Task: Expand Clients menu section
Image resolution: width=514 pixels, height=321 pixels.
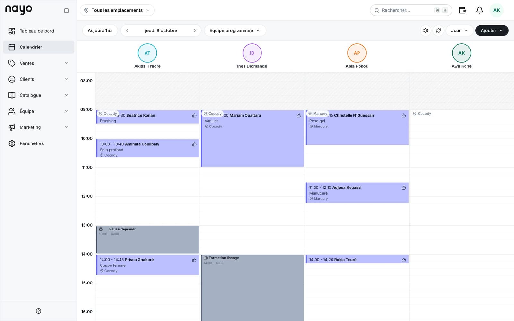Action: [39, 79]
